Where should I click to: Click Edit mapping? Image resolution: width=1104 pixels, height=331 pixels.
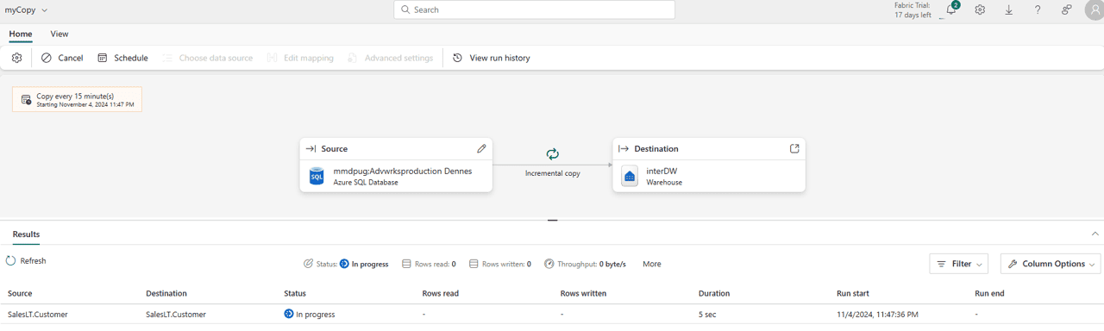300,58
